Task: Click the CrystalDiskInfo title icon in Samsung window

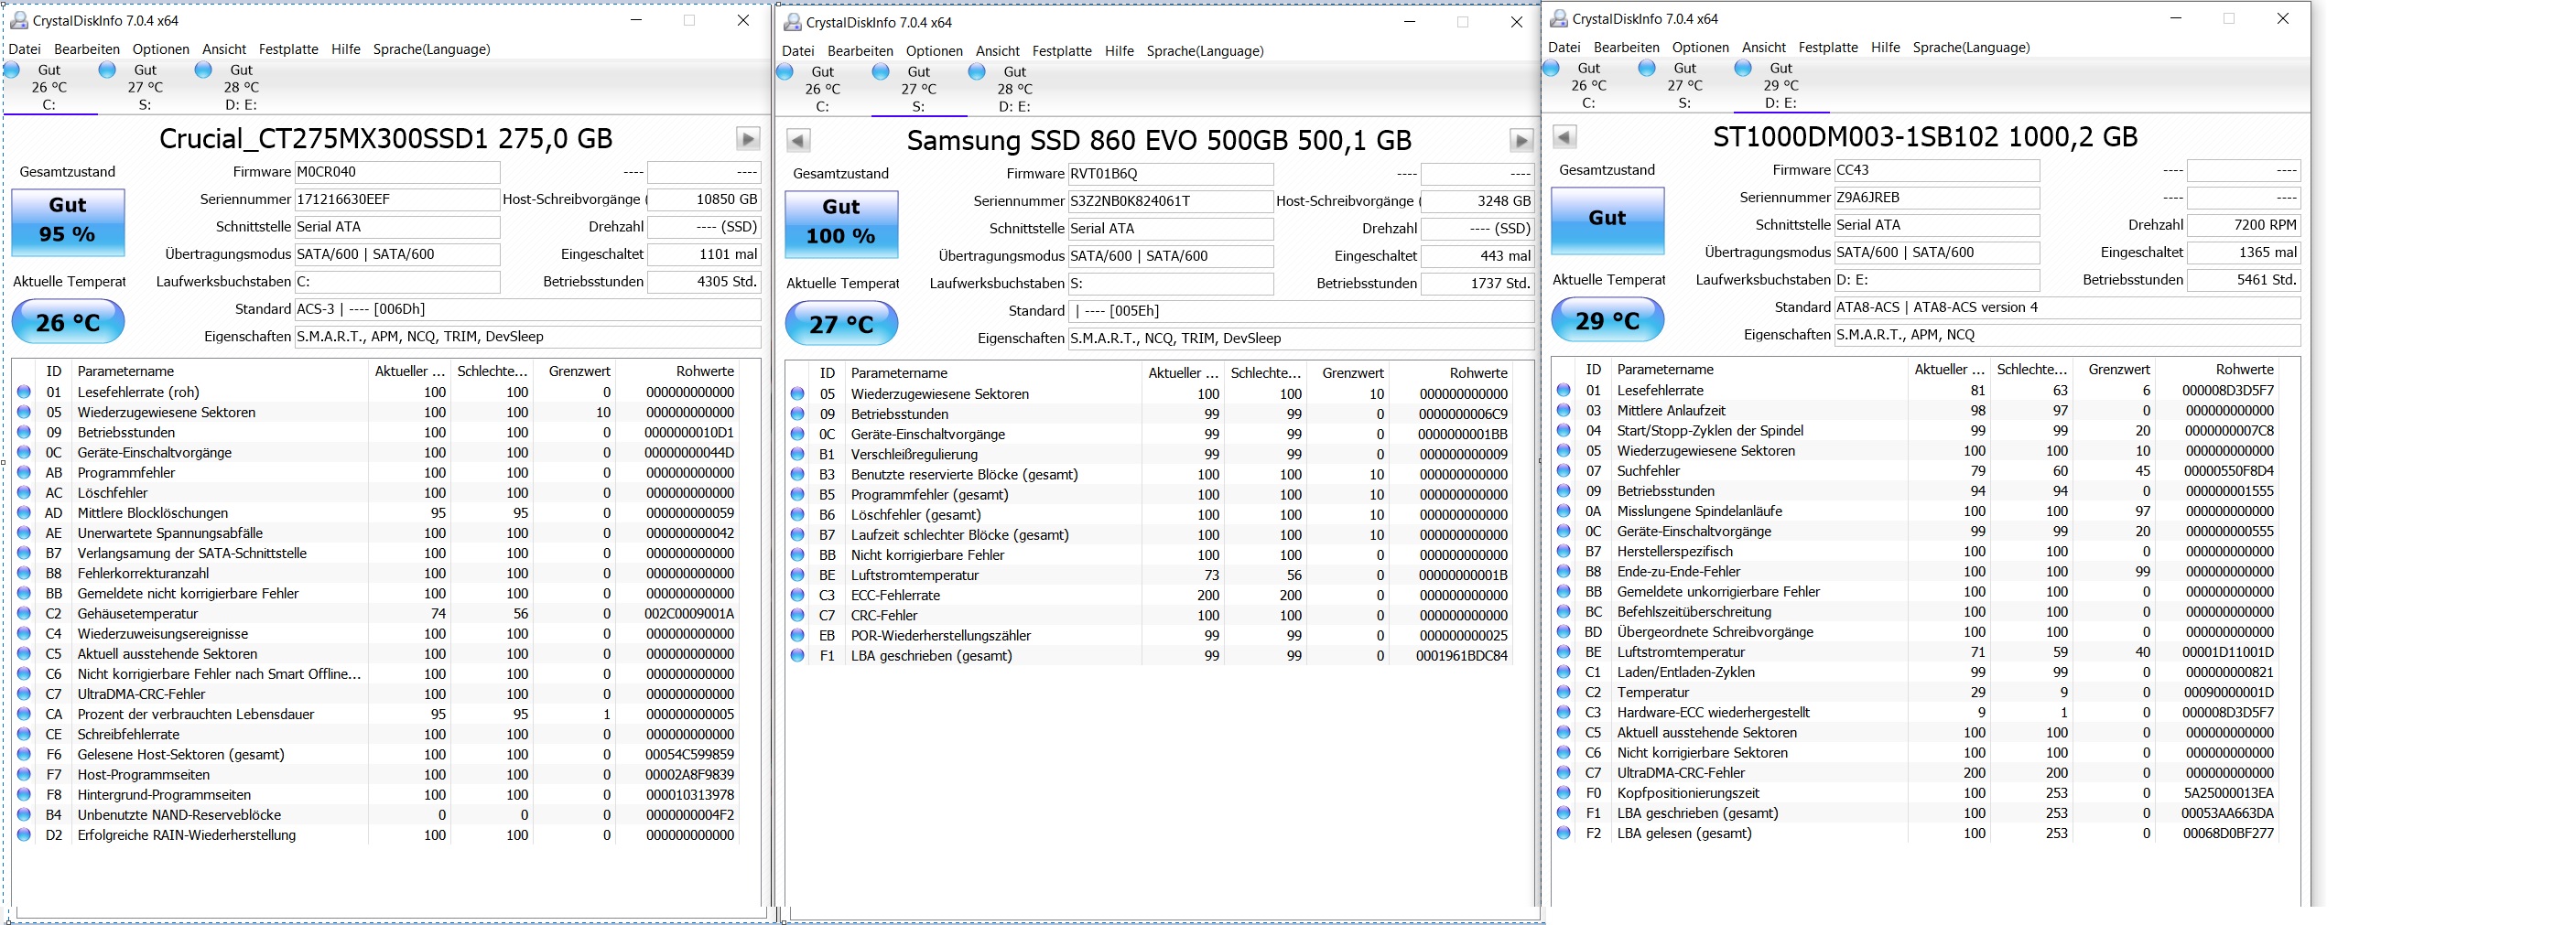Action: coord(793,22)
